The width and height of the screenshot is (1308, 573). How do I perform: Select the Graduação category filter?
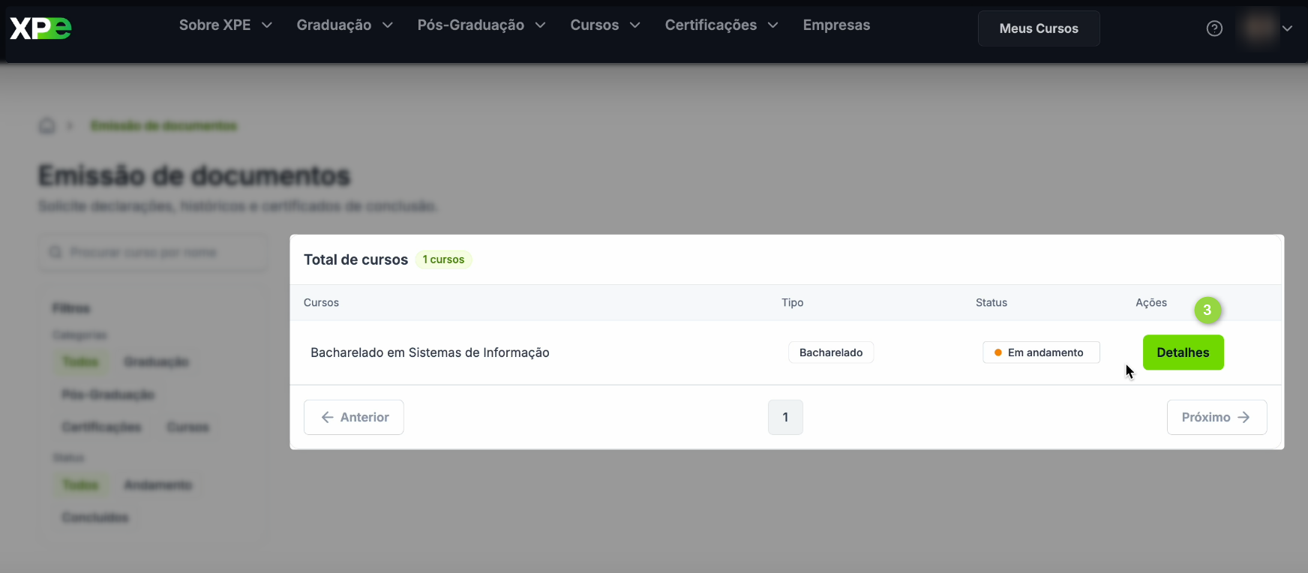156,362
